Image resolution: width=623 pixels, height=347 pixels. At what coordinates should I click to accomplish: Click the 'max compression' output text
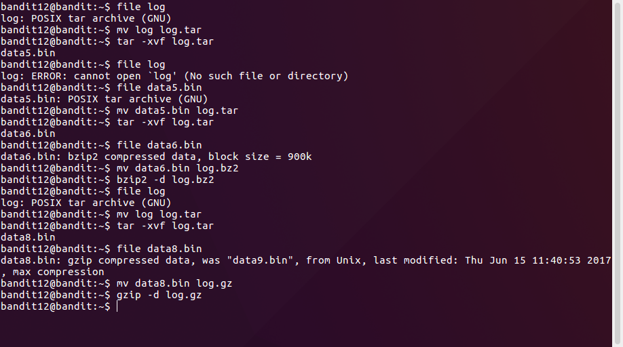coord(58,272)
